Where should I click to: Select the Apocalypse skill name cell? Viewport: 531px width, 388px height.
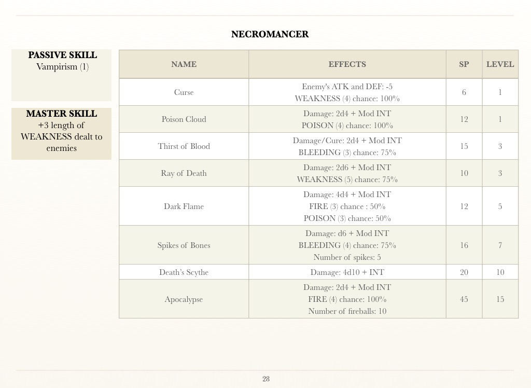[184, 299]
